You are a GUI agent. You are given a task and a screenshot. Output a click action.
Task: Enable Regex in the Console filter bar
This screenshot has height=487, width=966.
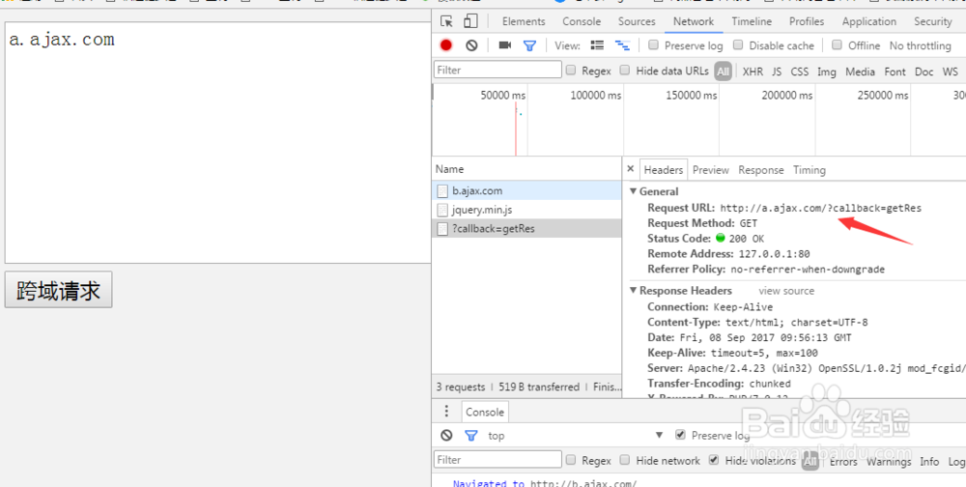coord(571,460)
